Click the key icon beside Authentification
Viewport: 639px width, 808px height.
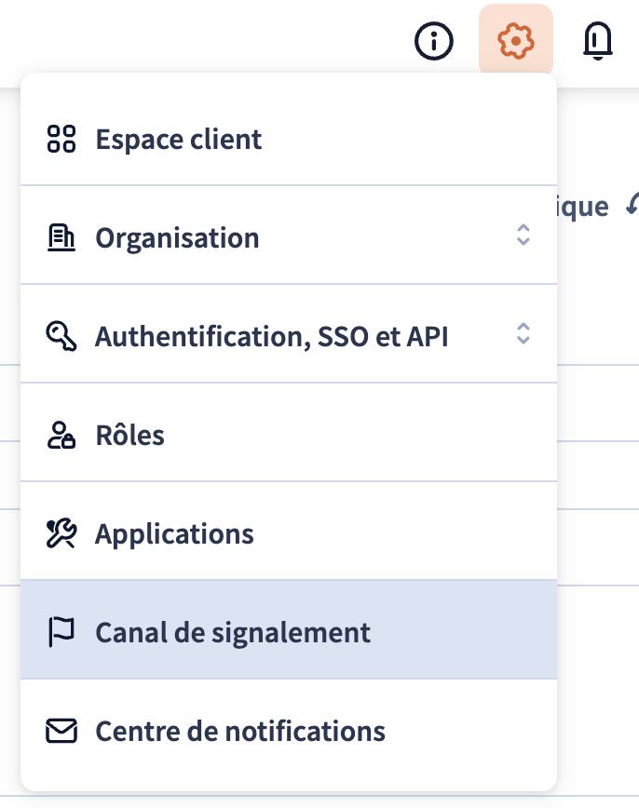pos(61,336)
